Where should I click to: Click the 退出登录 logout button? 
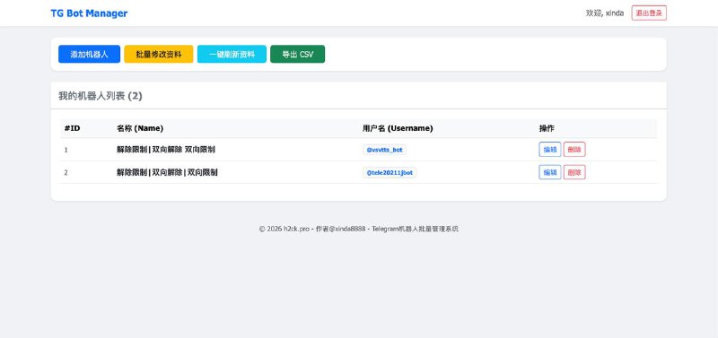point(649,13)
